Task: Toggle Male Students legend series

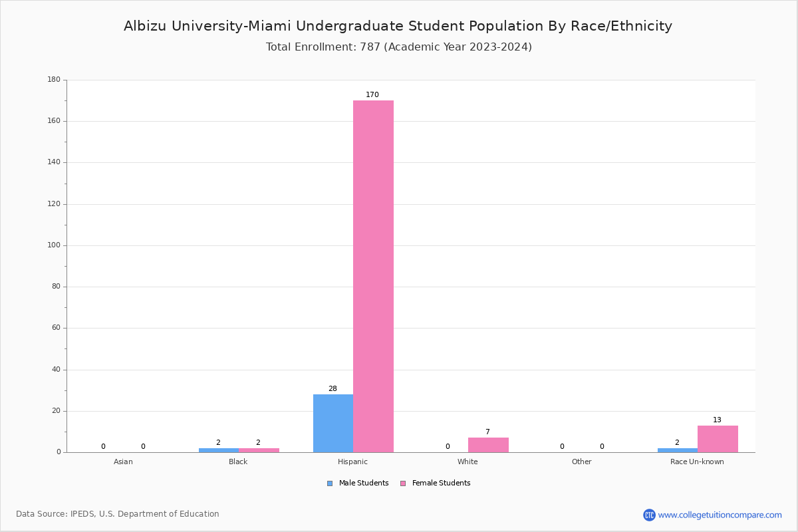Action: [x=363, y=483]
